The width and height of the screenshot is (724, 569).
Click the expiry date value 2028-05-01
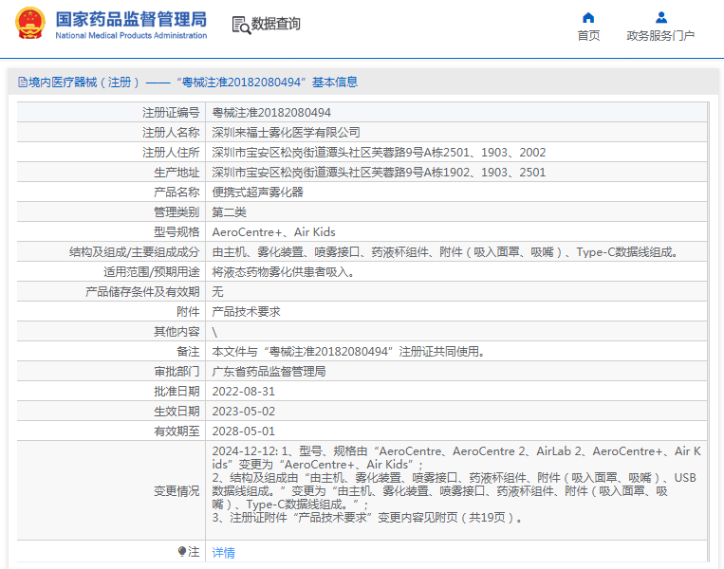[x=243, y=431]
